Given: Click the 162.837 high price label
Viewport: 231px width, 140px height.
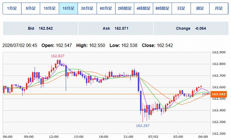Looking at the screenshot, I should 57,56.
